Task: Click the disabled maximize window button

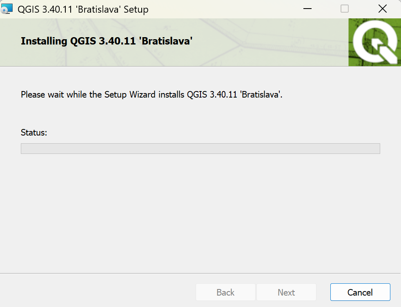Action: (x=345, y=9)
